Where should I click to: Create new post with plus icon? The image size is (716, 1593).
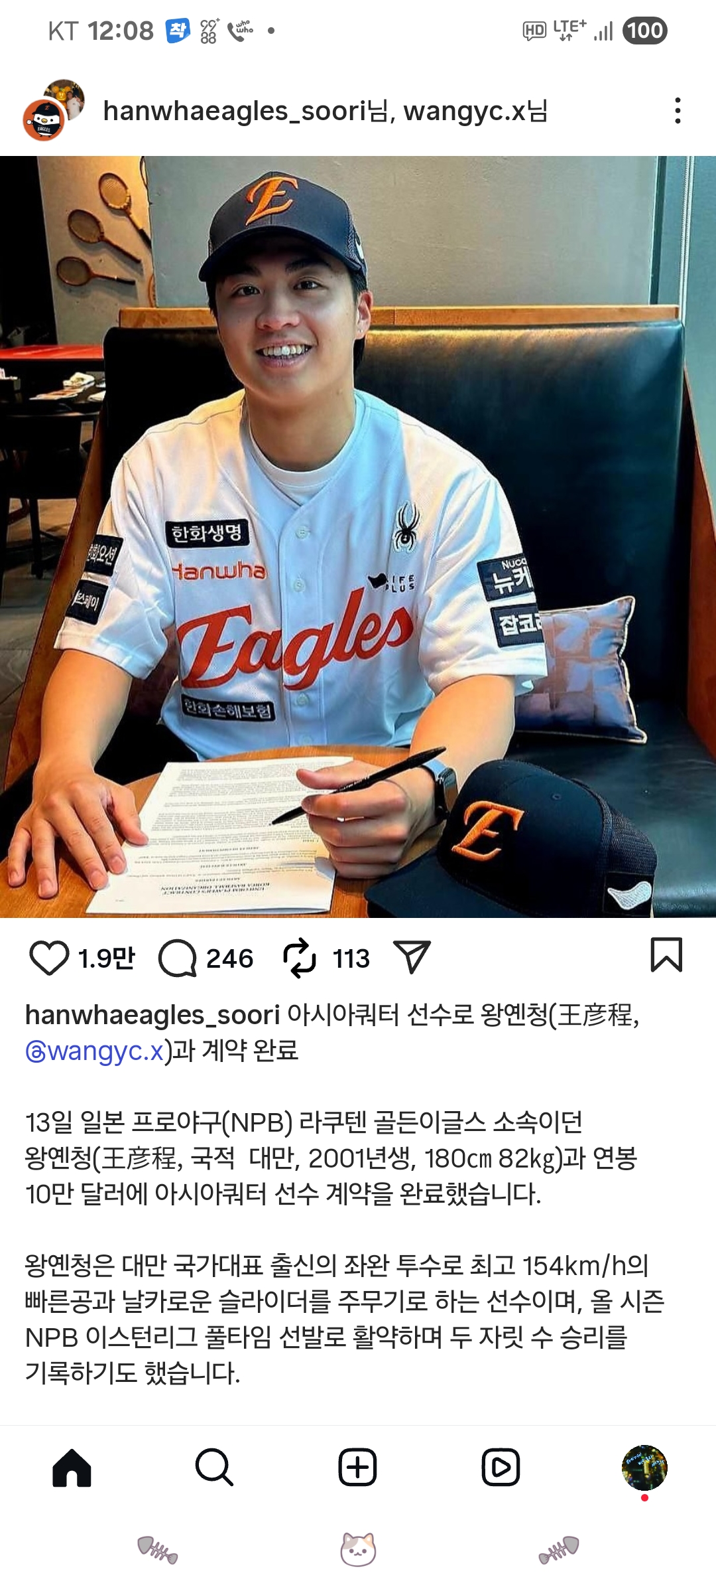coord(357,1467)
